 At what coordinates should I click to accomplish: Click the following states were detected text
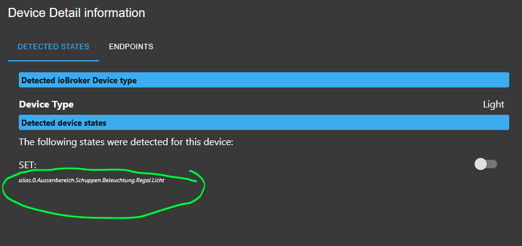(x=126, y=142)
